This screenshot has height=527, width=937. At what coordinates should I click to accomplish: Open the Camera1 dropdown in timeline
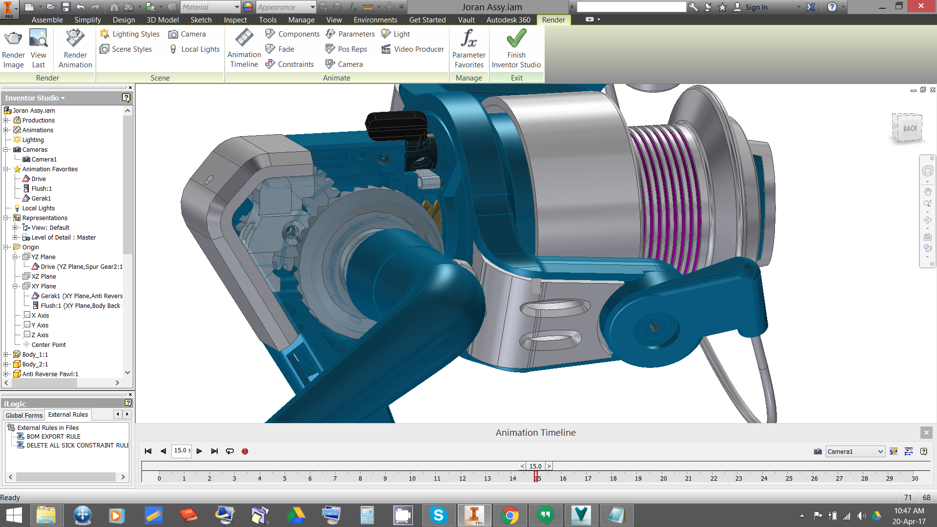point(855,452)
